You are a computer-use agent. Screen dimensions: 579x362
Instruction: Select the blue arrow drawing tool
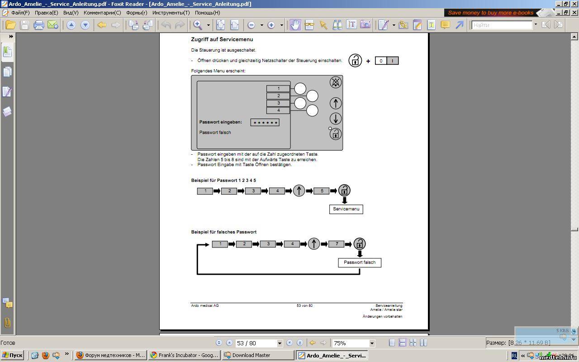pos(459,25)
